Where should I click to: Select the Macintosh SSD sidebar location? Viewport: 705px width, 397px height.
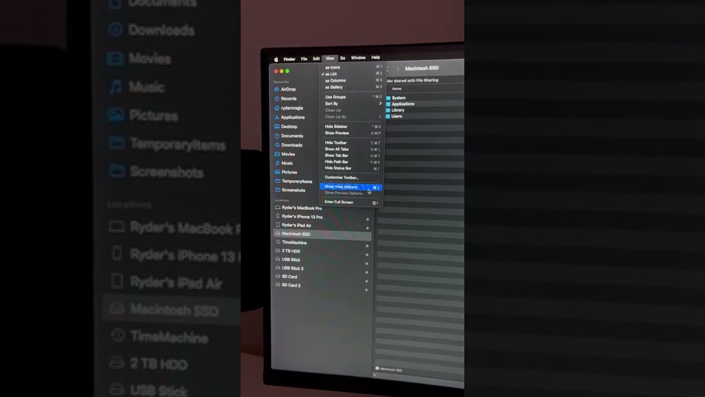(322, 234)
